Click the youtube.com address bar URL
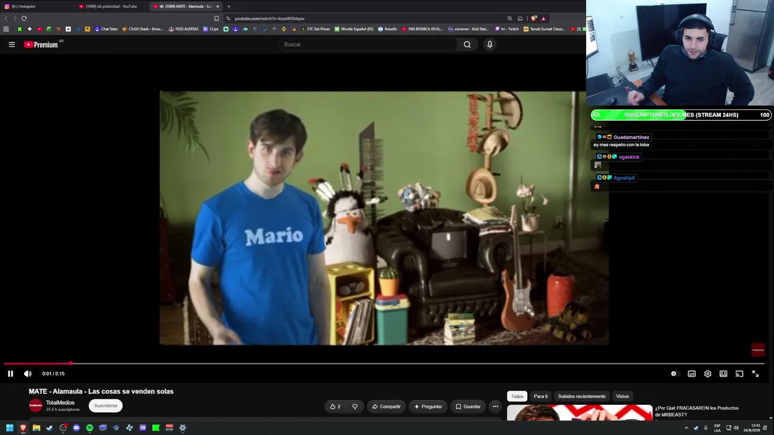Screen dimensions: 774x435 [270, 19]
